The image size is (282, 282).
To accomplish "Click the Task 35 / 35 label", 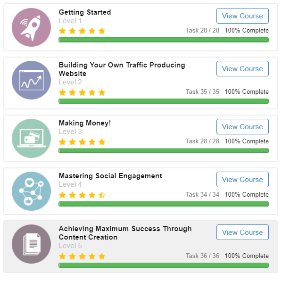I will tap(202, 92).
